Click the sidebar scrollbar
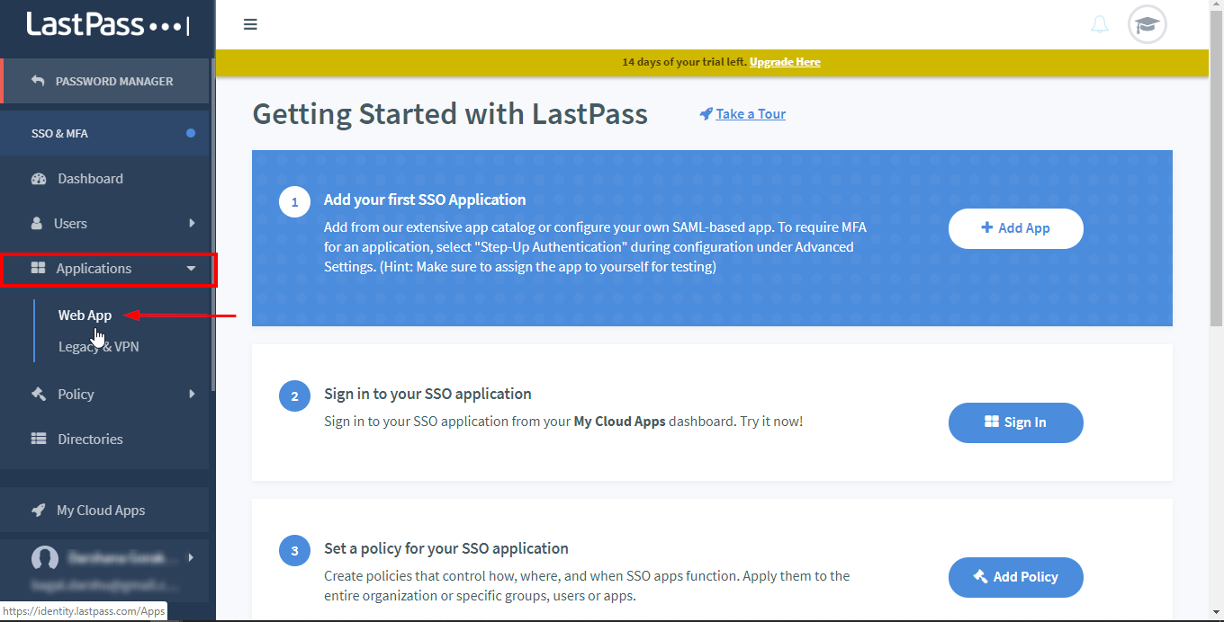The image size is (1224, 622). click(x=212, y=225)
